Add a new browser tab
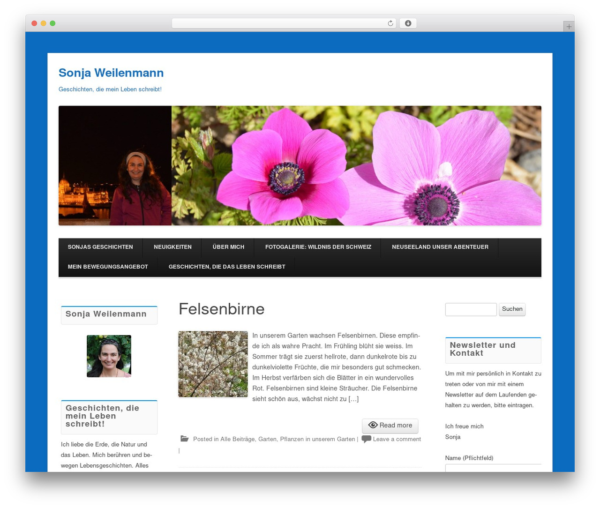The image size is (600, 508). click(569, 27)
